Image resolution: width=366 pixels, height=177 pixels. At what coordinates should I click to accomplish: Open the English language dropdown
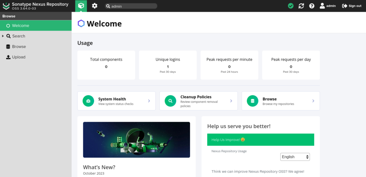tap(295, 157)
